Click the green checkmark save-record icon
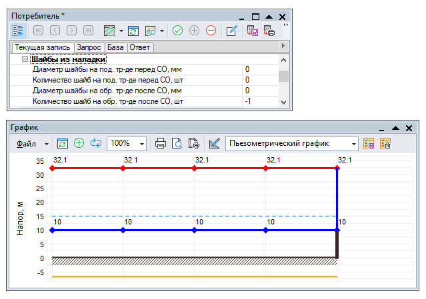 (x=177, y=31)
